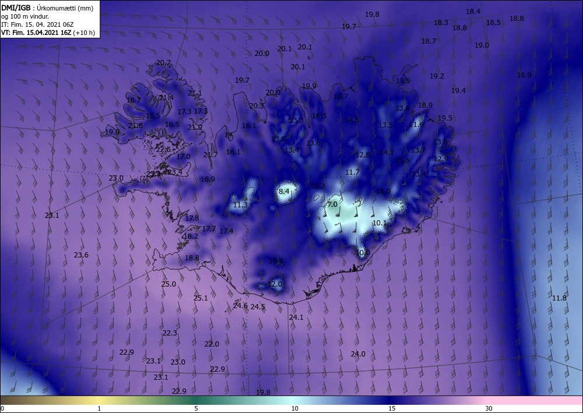This screenshot has width=583, height=413.
Task: Click the 24.0 value label
Action: 358,354
